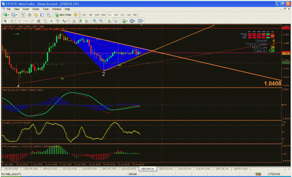The image size is (292, 177).
Task: Toggle the Data Window crosshair-target icon
Action: (x=29, y=15)
